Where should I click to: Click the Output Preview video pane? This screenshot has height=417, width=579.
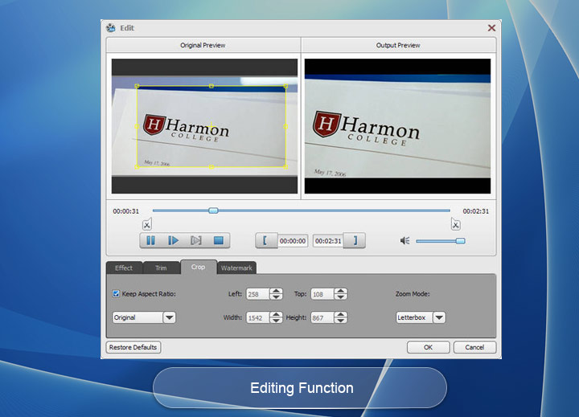(x=398, y=126)
